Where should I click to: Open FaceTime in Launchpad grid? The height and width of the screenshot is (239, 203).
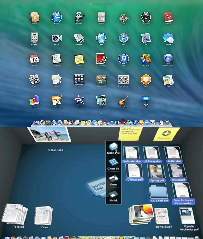pos(57,38)
